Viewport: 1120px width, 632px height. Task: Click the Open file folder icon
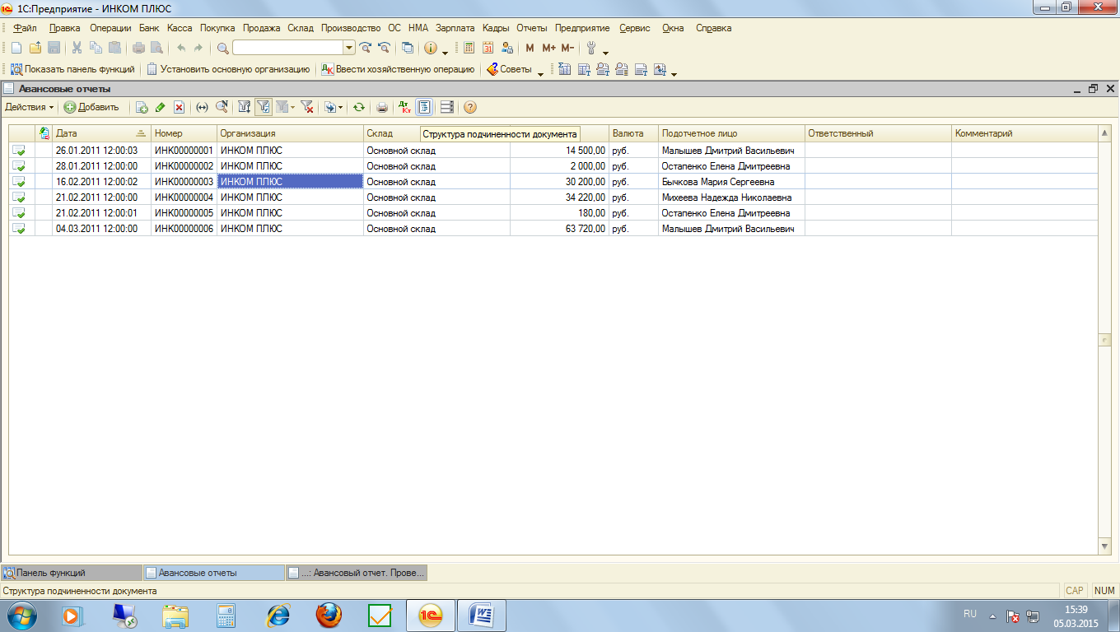click(x=35, y=48)
